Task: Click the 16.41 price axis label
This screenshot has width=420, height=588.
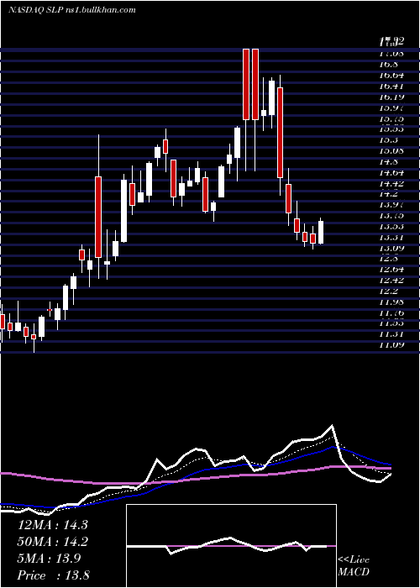Action: point(391,87)
